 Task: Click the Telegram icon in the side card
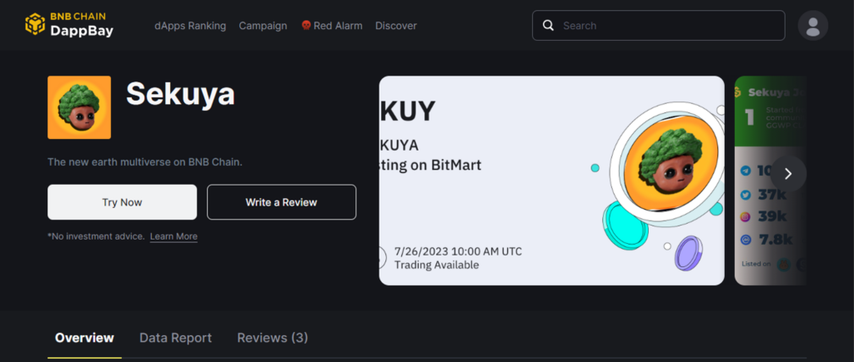click(746, 171)
